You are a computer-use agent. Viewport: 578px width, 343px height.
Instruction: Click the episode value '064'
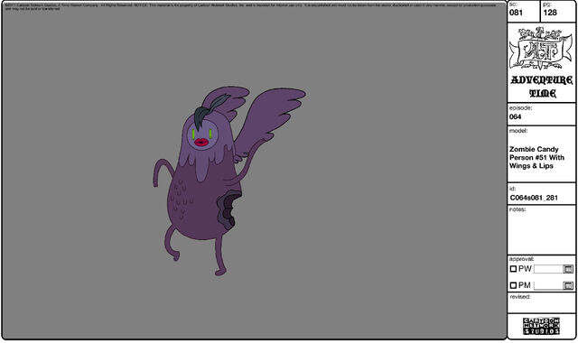pyautogui.click(x=516, y=116)
